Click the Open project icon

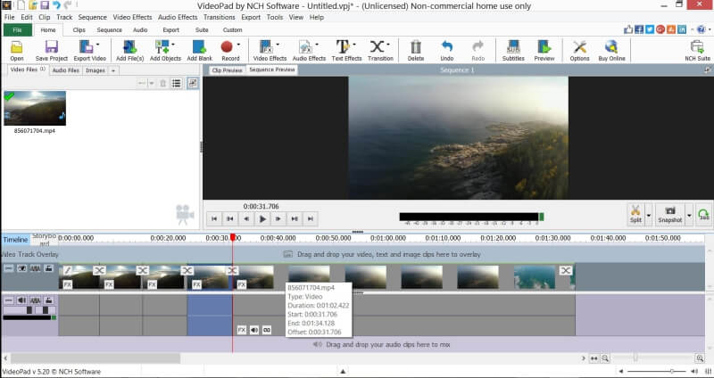[16, 50]
